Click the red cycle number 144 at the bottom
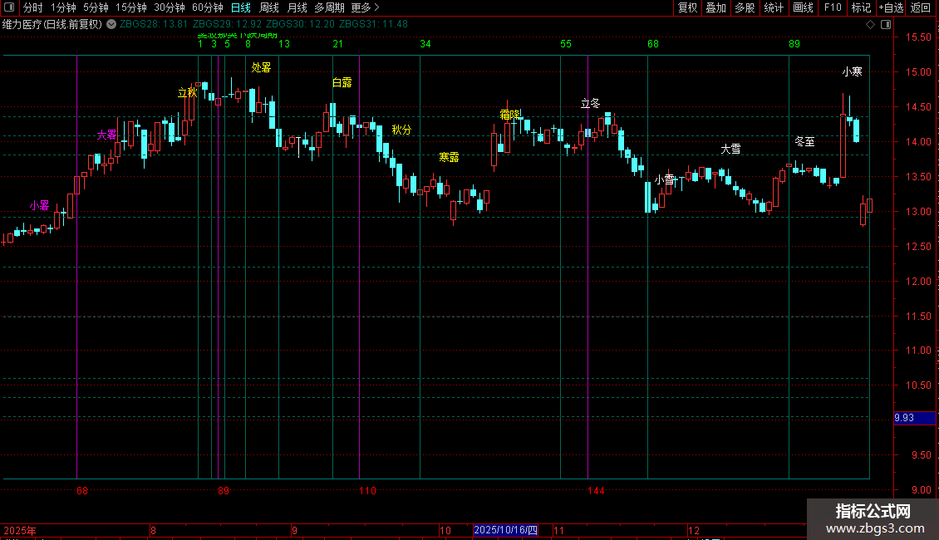This screenshot has height=540, width=939. pos(596,491)
